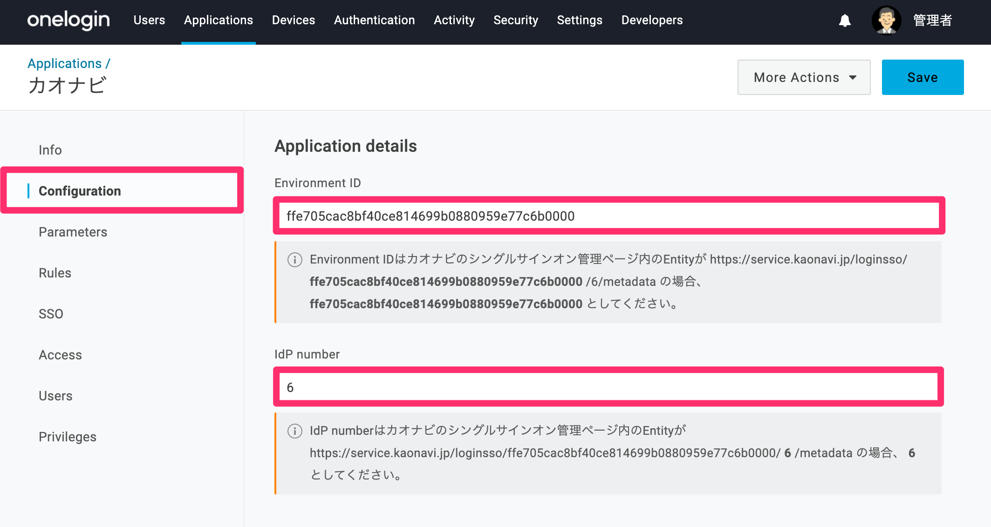Open the Security menu
Viewport: 991px width, 527px height.
[x=516, y=20]
